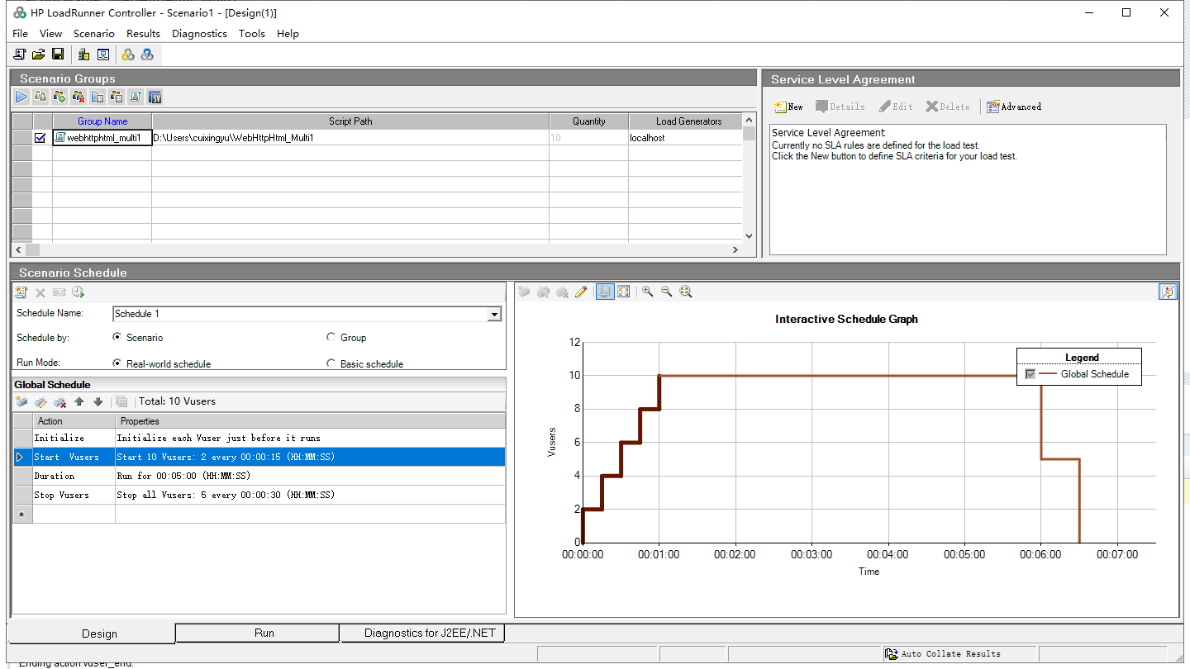Open the Diagnostics menu
Viewport: 1190px width, 669px height.
(199, 33)
